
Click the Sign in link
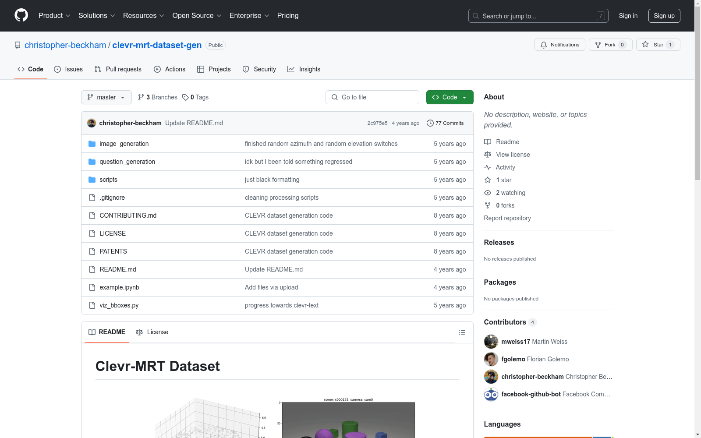click(x=628, y=16)
